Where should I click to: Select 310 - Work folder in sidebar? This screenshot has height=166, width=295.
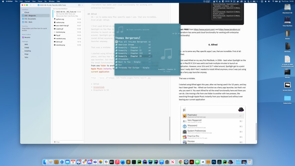point(36,22)
